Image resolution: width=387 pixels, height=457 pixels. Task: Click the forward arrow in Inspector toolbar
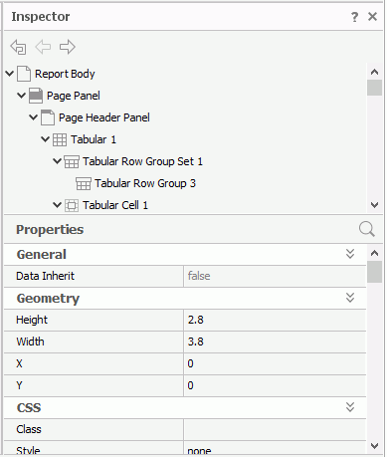pos(68,47)
